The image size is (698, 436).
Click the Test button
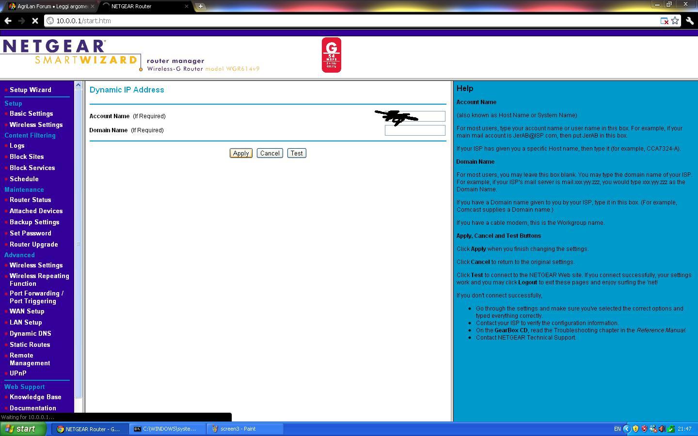pyautogui.click(x=297, y=153)
